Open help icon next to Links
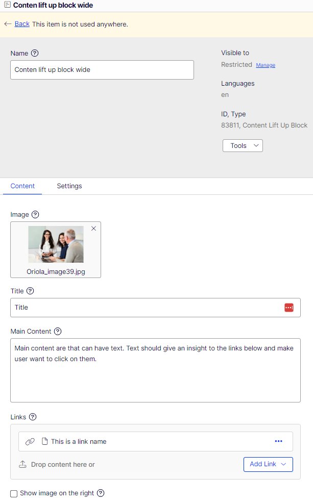Image resolution: width=313 pixels, height=504 pixels. [x=33, y=417]
